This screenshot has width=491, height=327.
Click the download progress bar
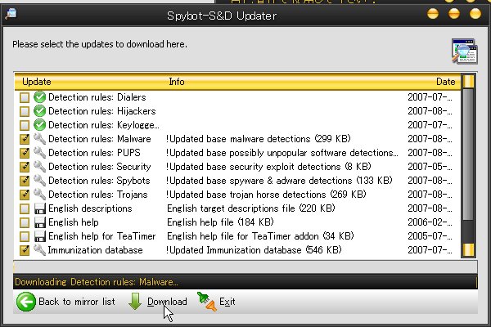coord(245,267)
